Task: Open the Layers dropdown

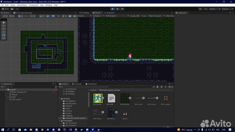Action: click(x=215, y=9)
